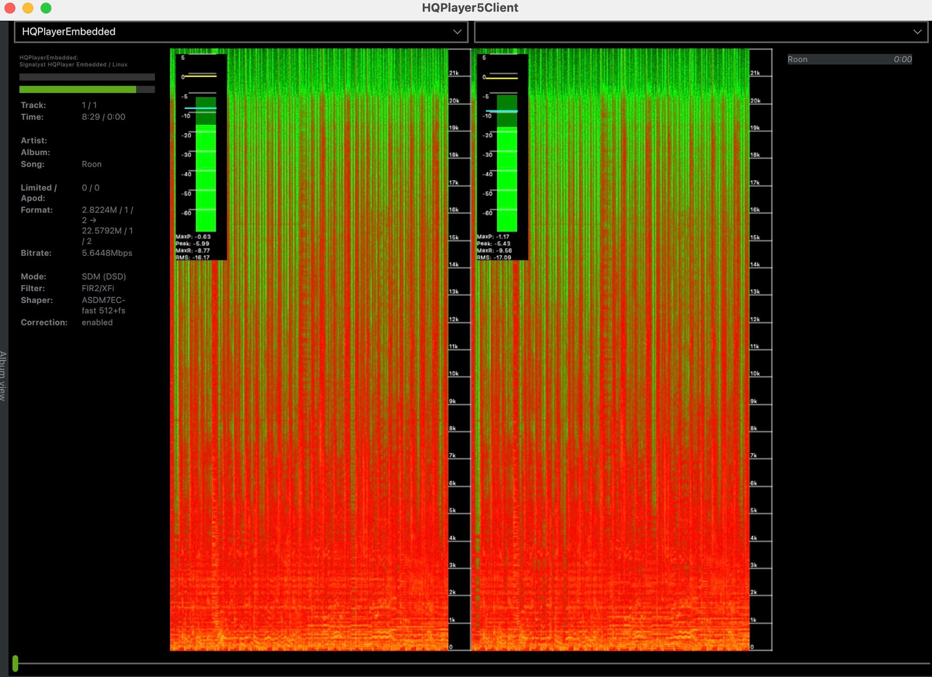Select the Roon entry in playlist
The image size is (932, 677).
pyautogui.click(x=849, y=59)
